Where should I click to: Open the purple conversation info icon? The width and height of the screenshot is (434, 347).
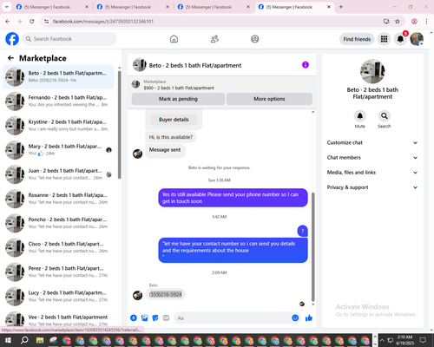tap(306, 65)
